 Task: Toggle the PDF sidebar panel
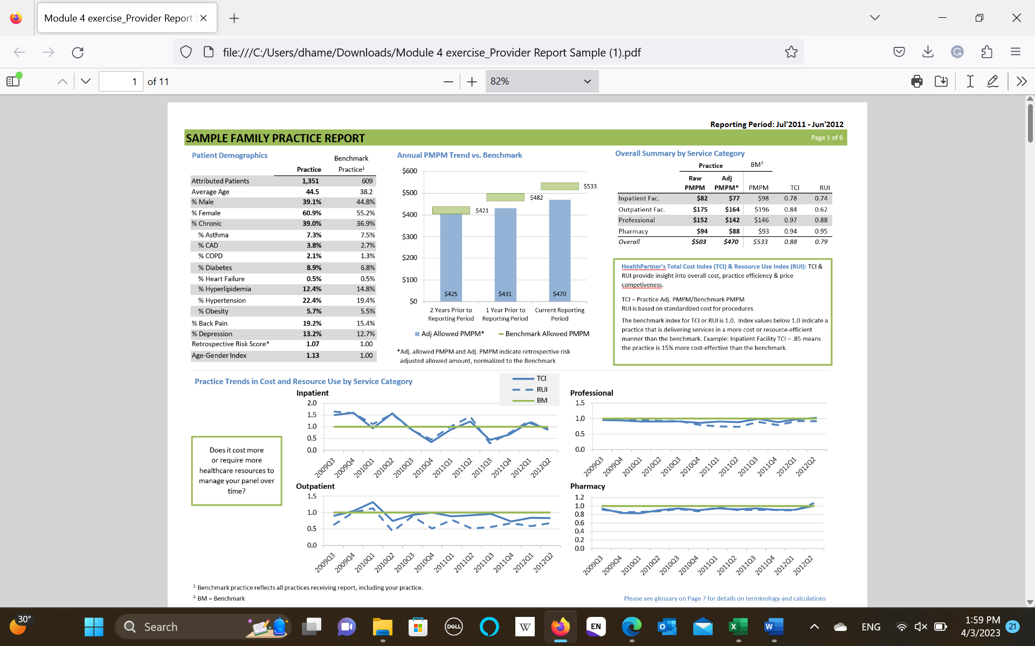[x=12, y=80]
